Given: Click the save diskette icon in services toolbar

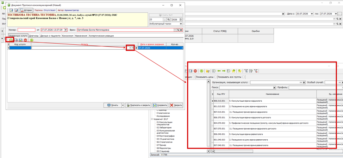Looking at the screenshot, I should pyautogui.click(x=21, y=40).
